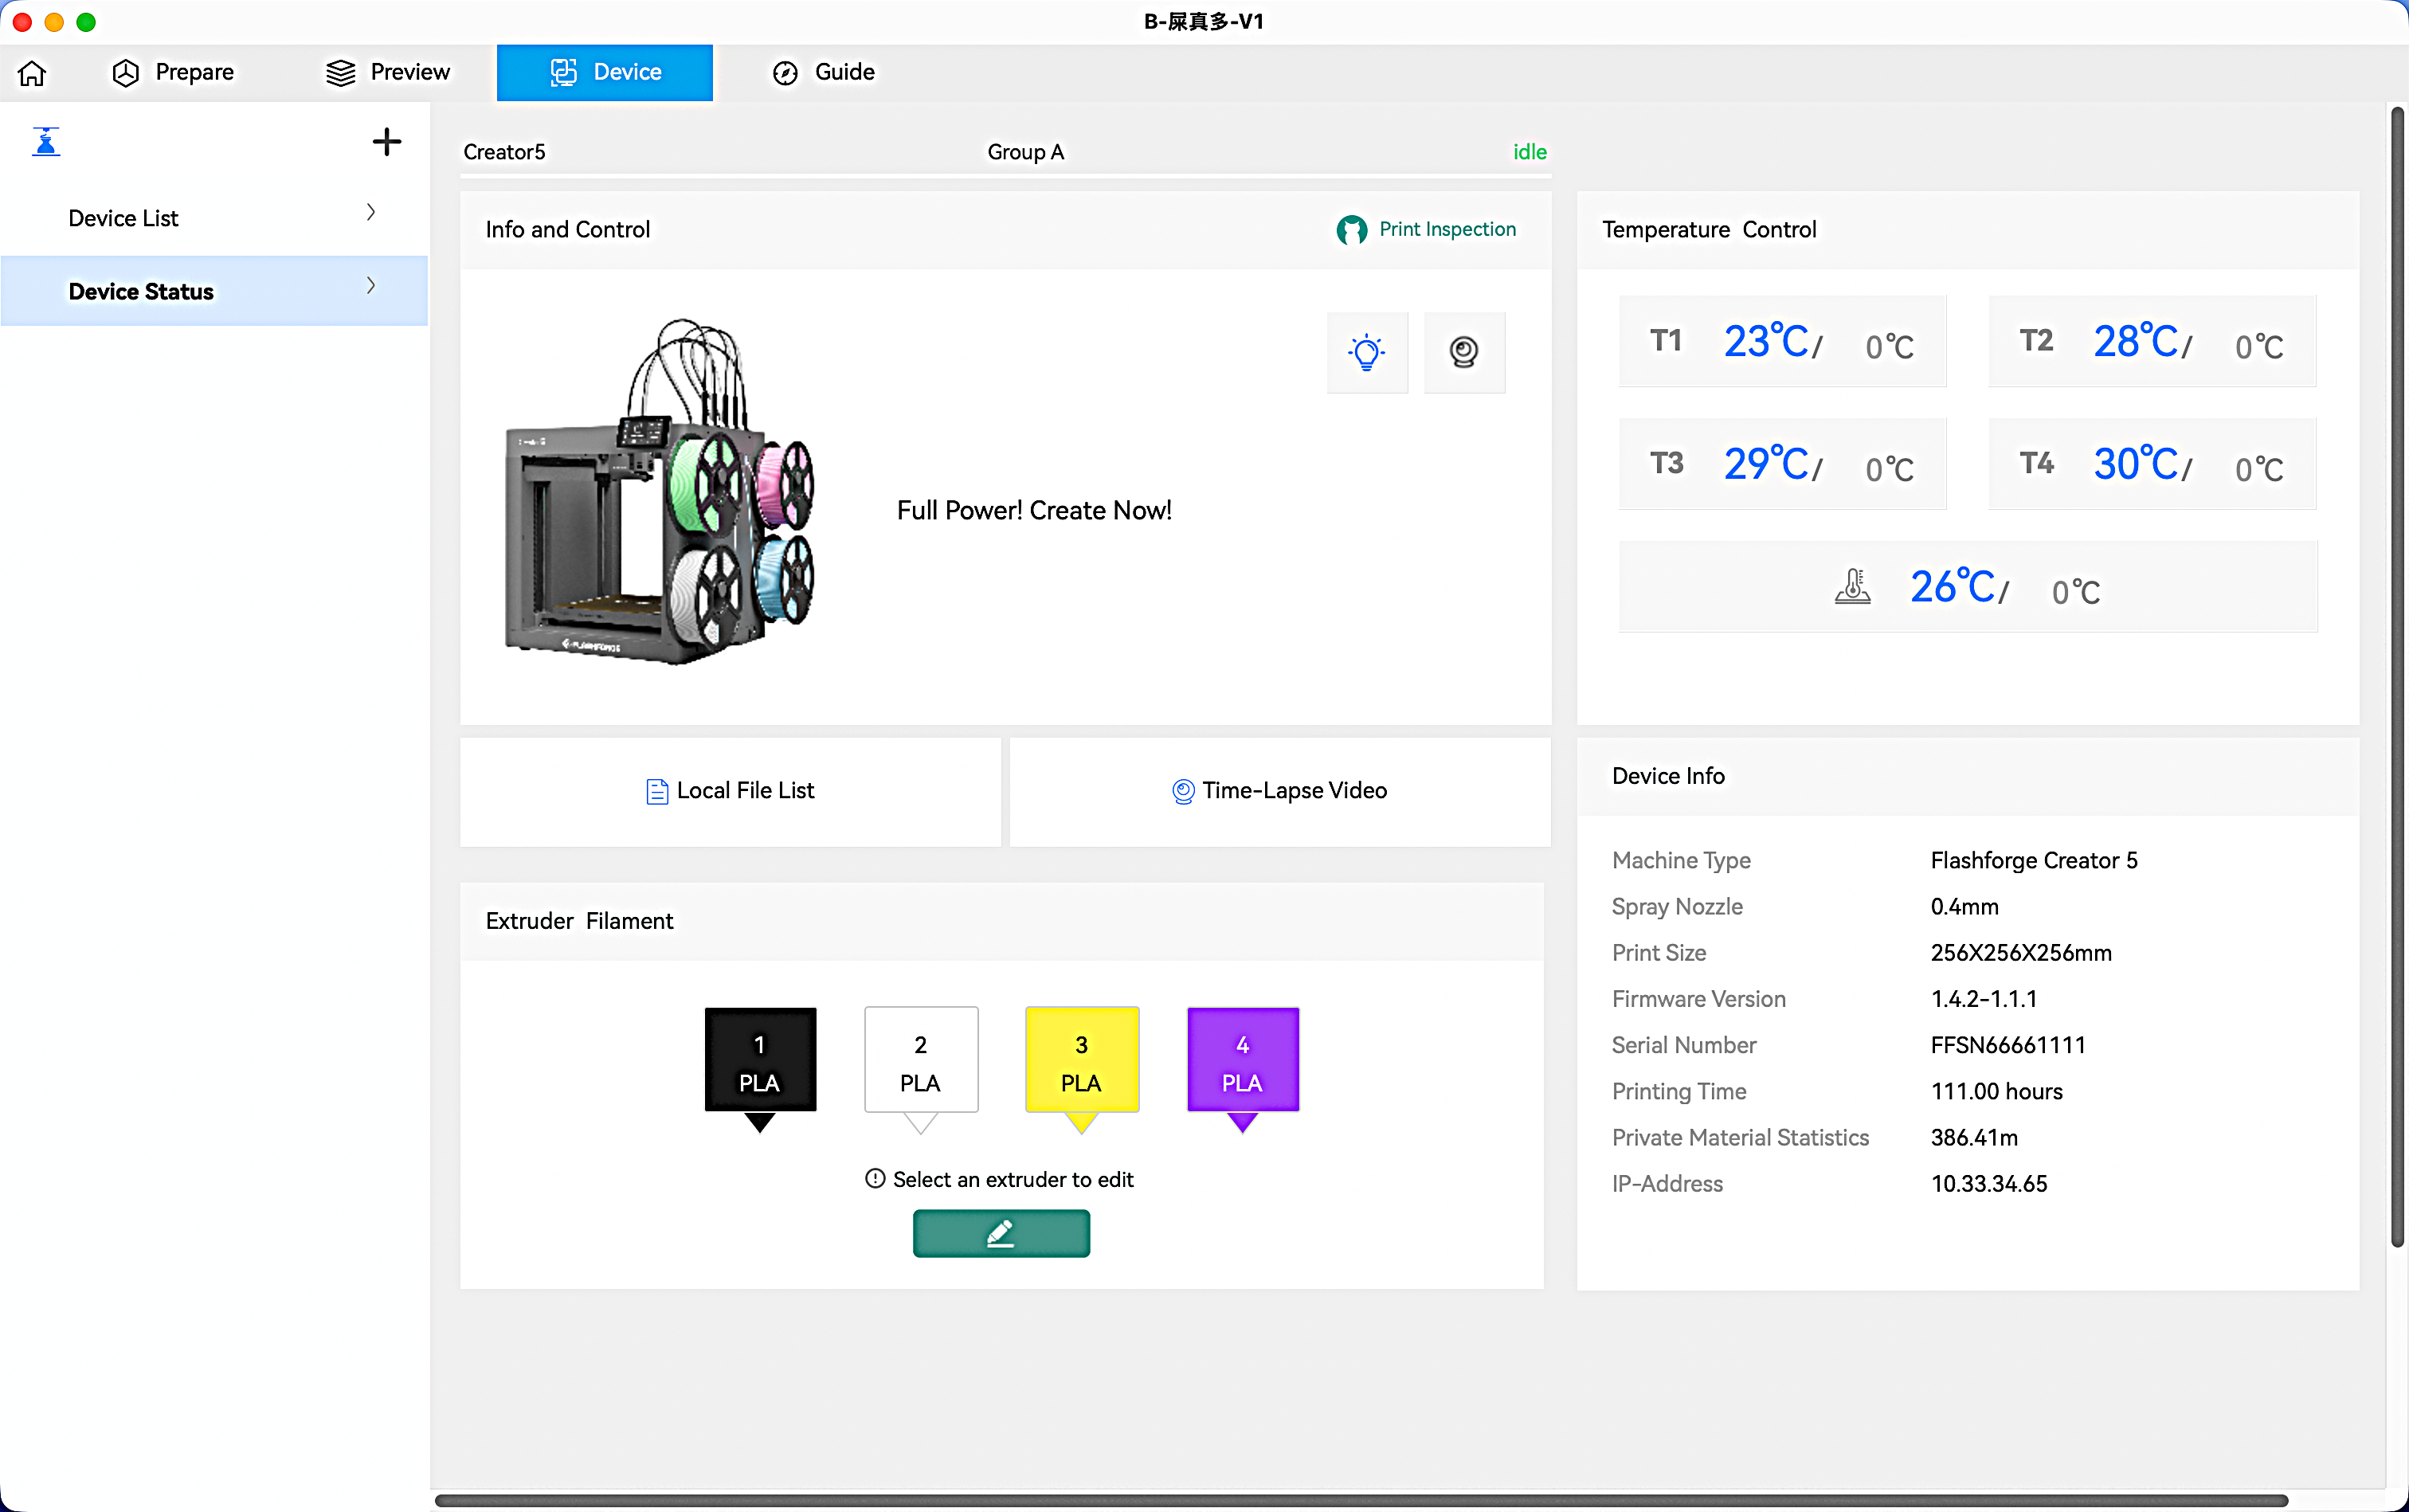The width and height of the screenshot is (2409, 1512).
Task: Select the Device tab
Action: pos(605,72)
